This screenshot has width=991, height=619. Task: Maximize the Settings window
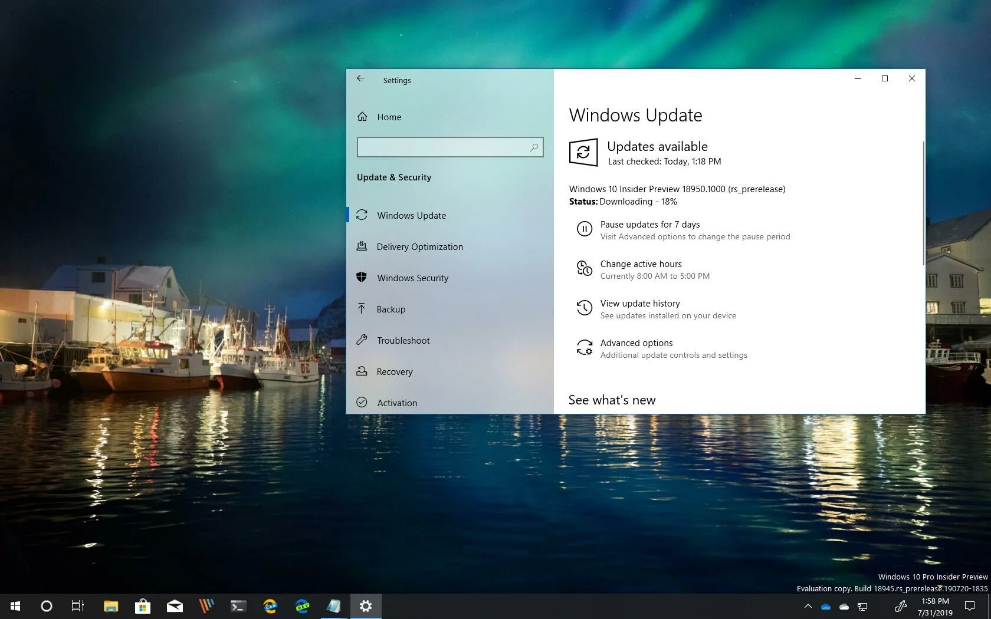(885, 78)
